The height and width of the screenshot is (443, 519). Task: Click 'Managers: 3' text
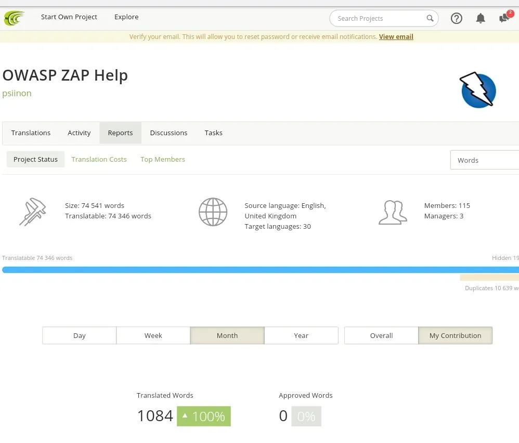click(444, 216)
